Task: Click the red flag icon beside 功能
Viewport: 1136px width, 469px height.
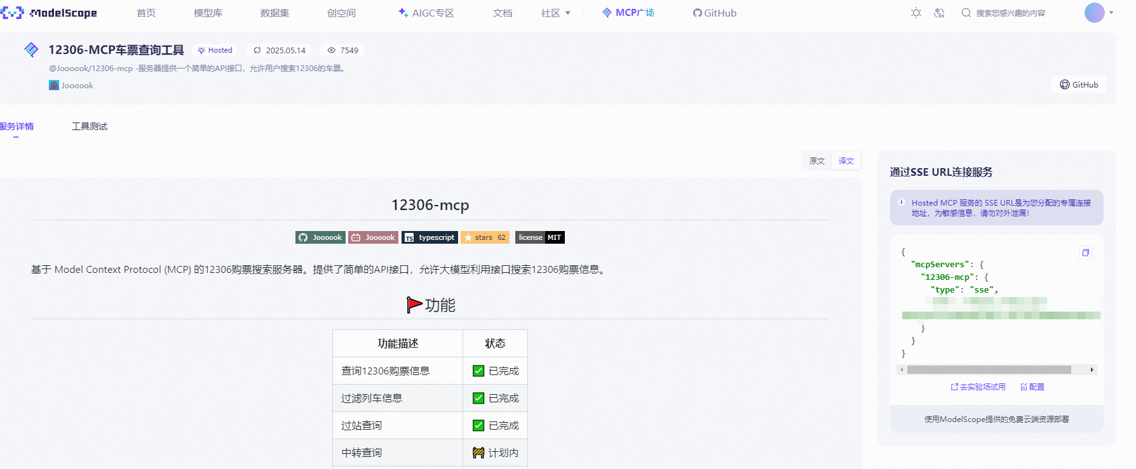Action: click(414, 305)
